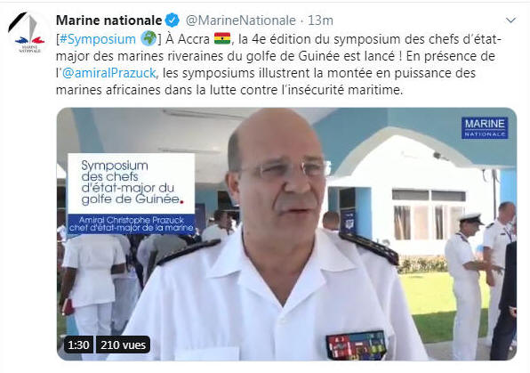Click the globe emoji after Symposium

click(149, 38)
